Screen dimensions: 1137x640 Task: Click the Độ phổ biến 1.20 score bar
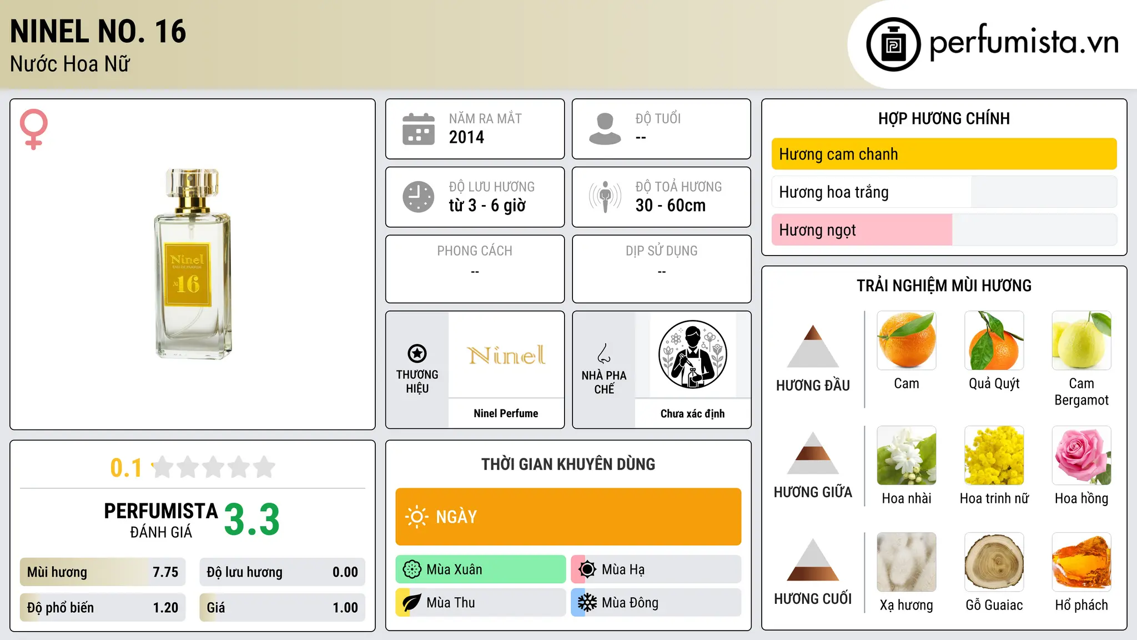[x=103, y=608]
